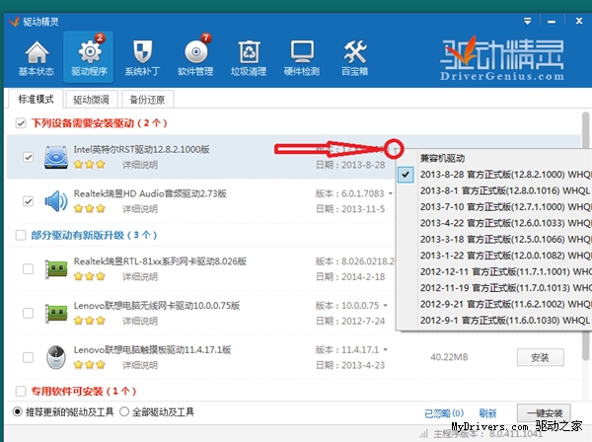Open the 基本状态 home icon
This screenshot has height=442, width=592.
[x=37, y=57]
